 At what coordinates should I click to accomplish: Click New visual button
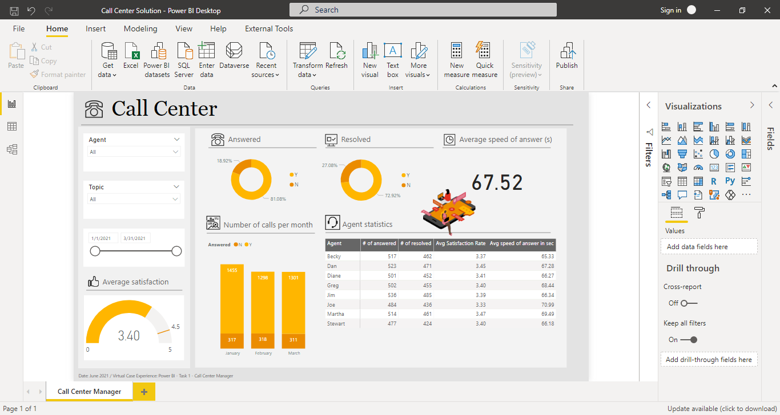[x=370, y=60]
